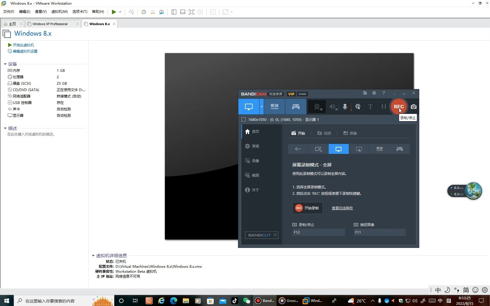Viewport: 490px width, 306px height.
Task: Collapse the 设备 devices section
Action: pos(5,64)
